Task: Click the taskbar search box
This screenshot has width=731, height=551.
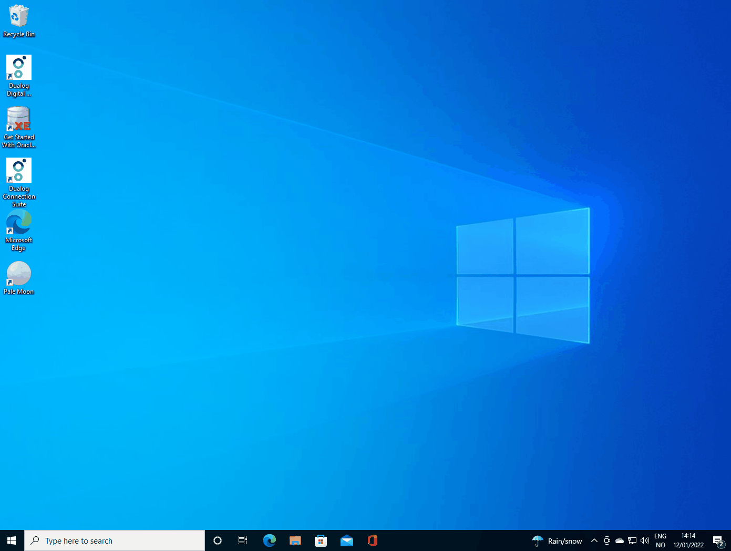Action: click(x=115, y=540)
